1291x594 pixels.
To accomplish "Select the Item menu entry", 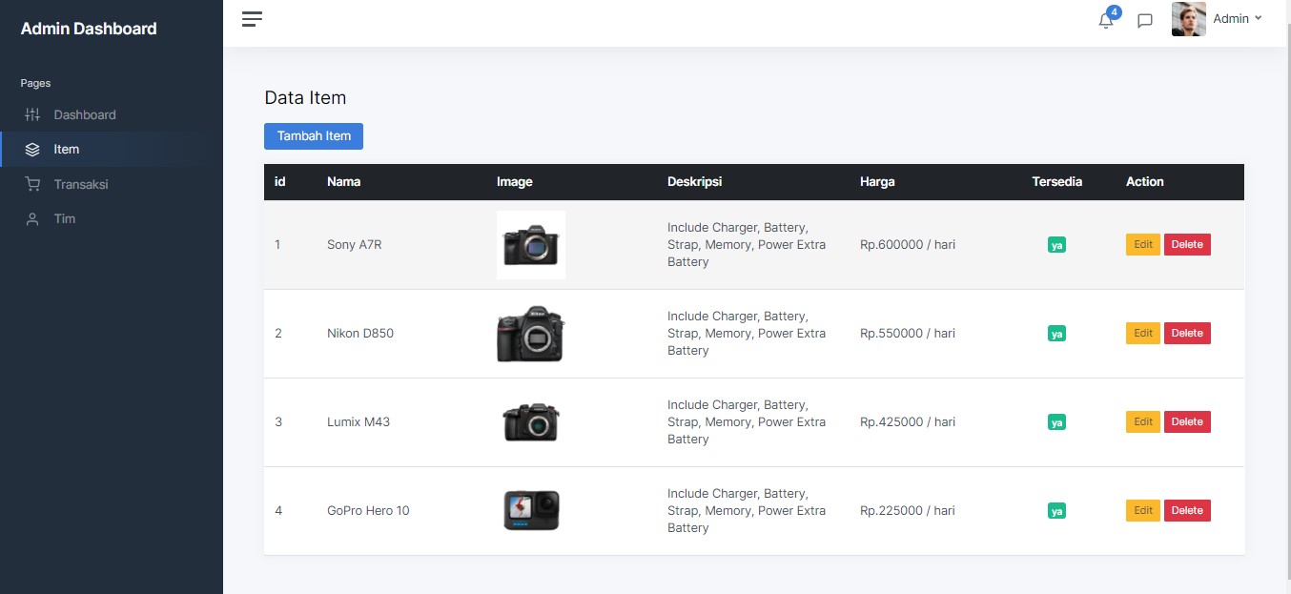I will [66, 149].
